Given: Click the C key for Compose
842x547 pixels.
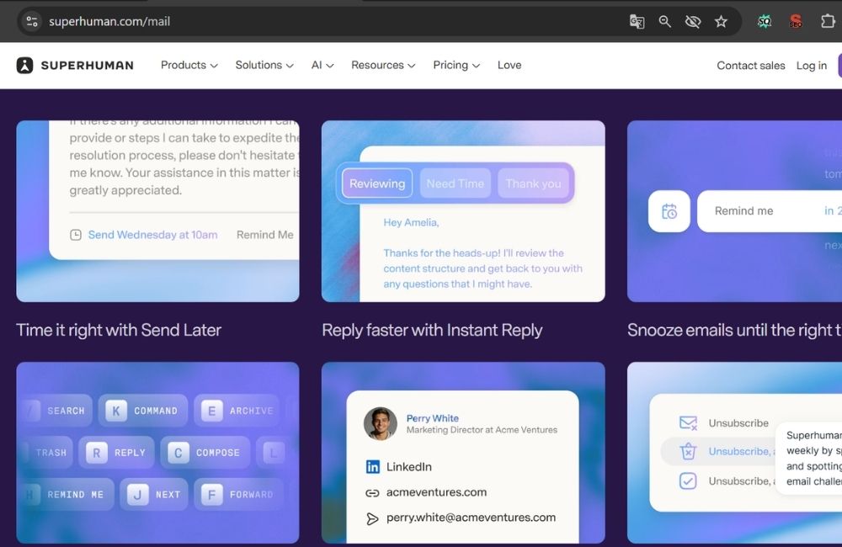Looking at the screenshot, I should pyautogui.click(x=179, y=453).
